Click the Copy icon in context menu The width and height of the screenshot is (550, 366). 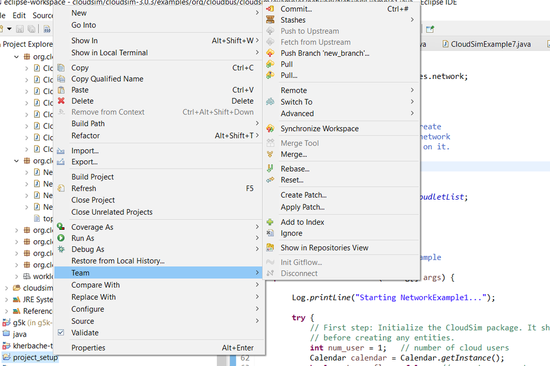pyautogui.click(x=61, y=67)
